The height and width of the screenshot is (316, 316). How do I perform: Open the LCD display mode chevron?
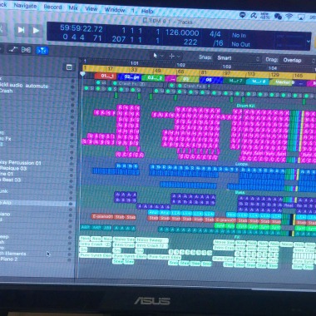coord(309,42)
